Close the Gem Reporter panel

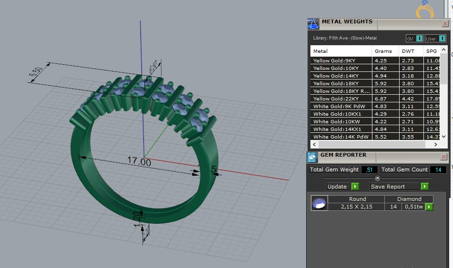(444, 157)
